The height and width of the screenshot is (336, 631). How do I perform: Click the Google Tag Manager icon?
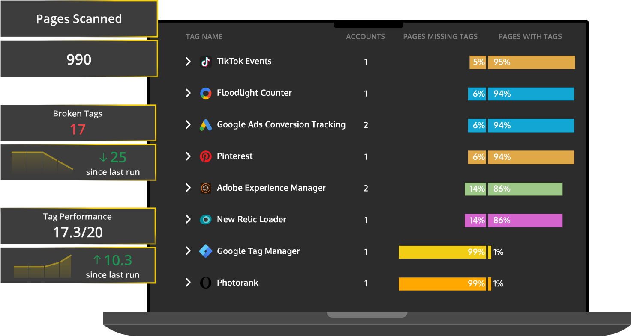(x=206, y=251)
